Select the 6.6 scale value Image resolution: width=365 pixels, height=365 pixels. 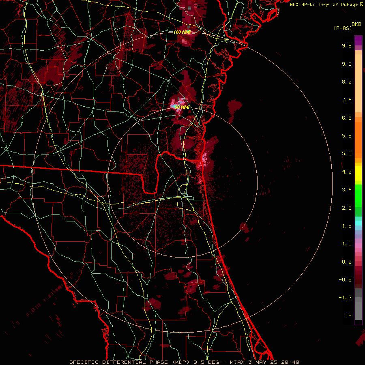click(347, 118)
